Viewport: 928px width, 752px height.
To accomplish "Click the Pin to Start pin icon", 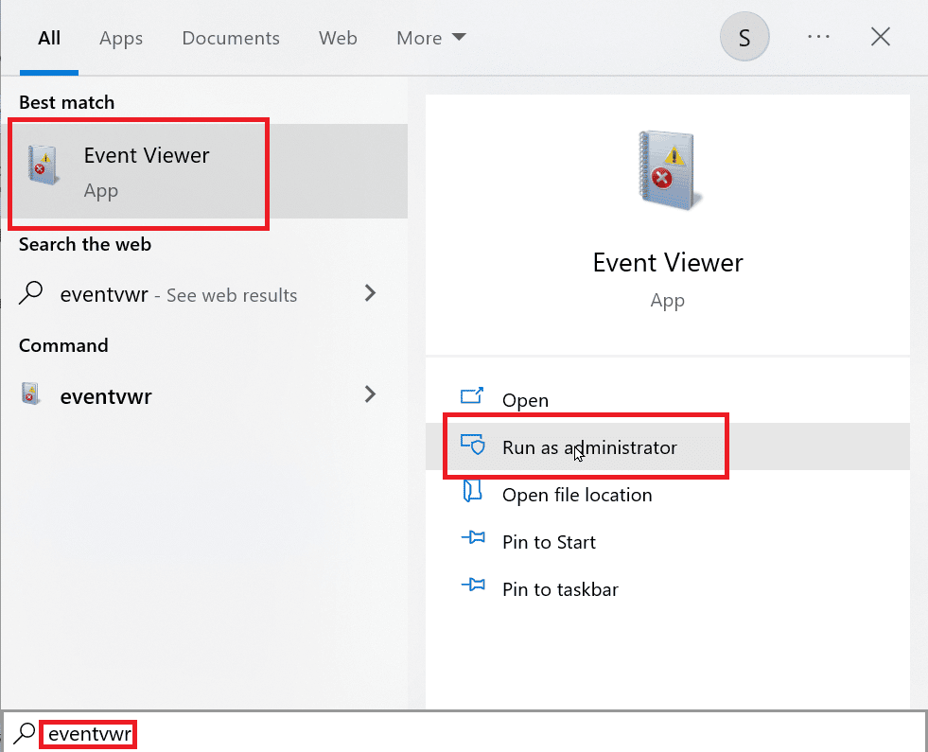I will point(473,537).
